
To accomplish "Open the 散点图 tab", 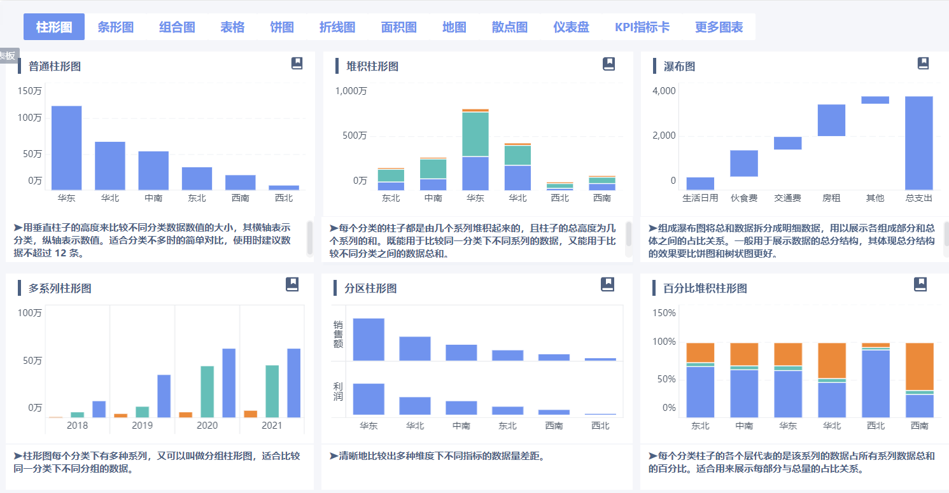I will coord(509,27).
